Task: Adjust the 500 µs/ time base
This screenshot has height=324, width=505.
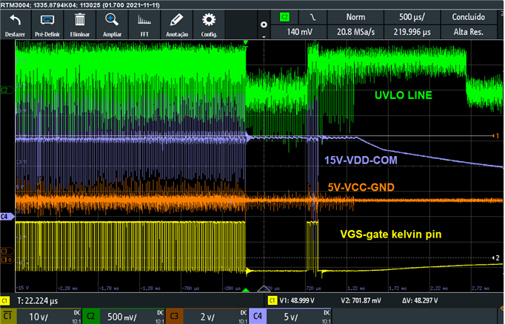Action: (412, 17)
